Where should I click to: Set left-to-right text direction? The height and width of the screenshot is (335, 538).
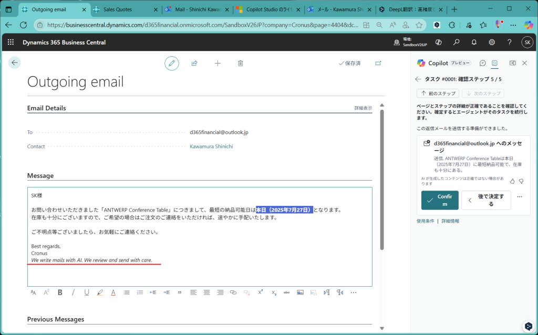pos(327,292)
